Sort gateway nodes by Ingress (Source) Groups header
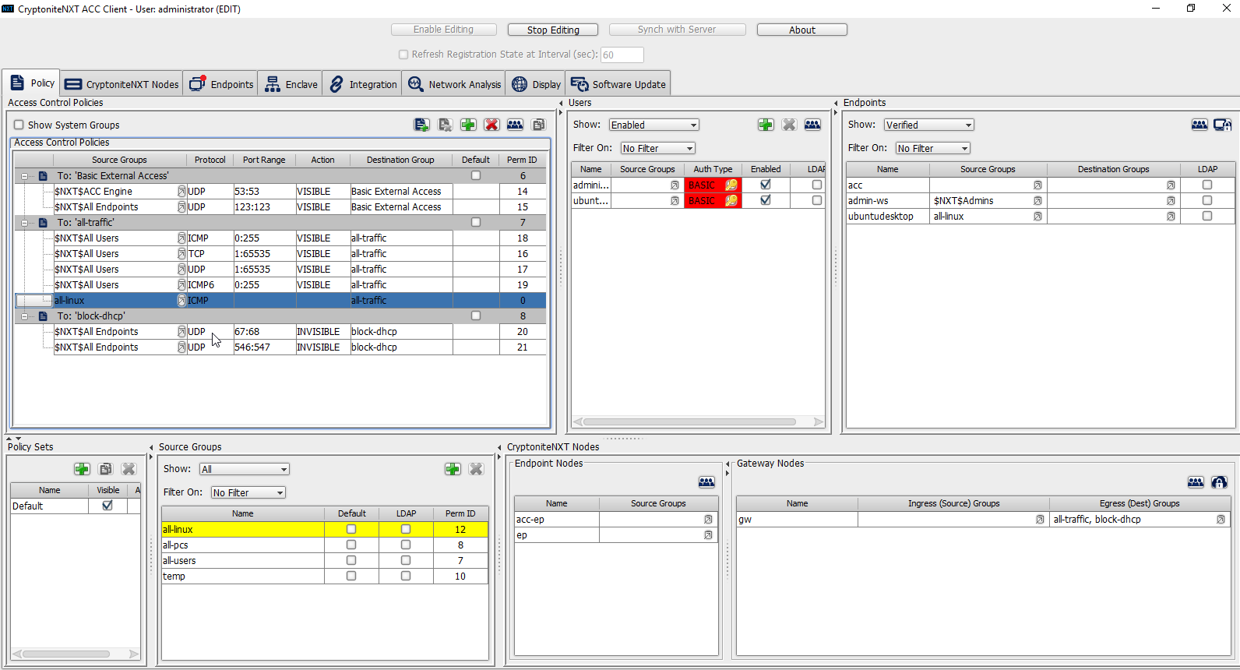Image resolution: width=1240 pixels, height=670 pixels. [953, 503]
